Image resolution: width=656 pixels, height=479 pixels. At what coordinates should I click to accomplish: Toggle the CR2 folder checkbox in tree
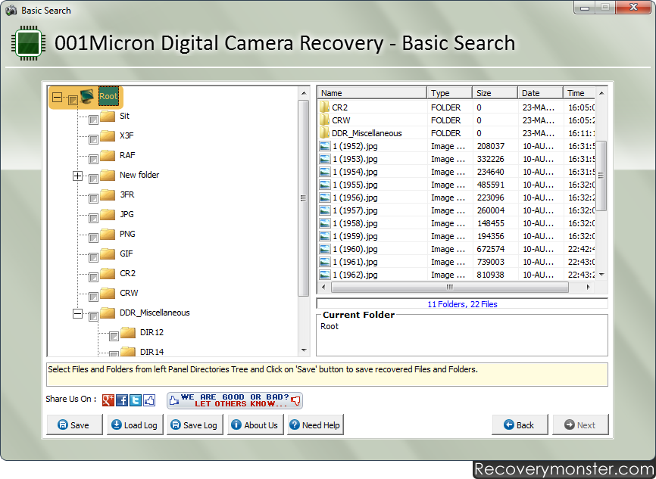(93, 277)
